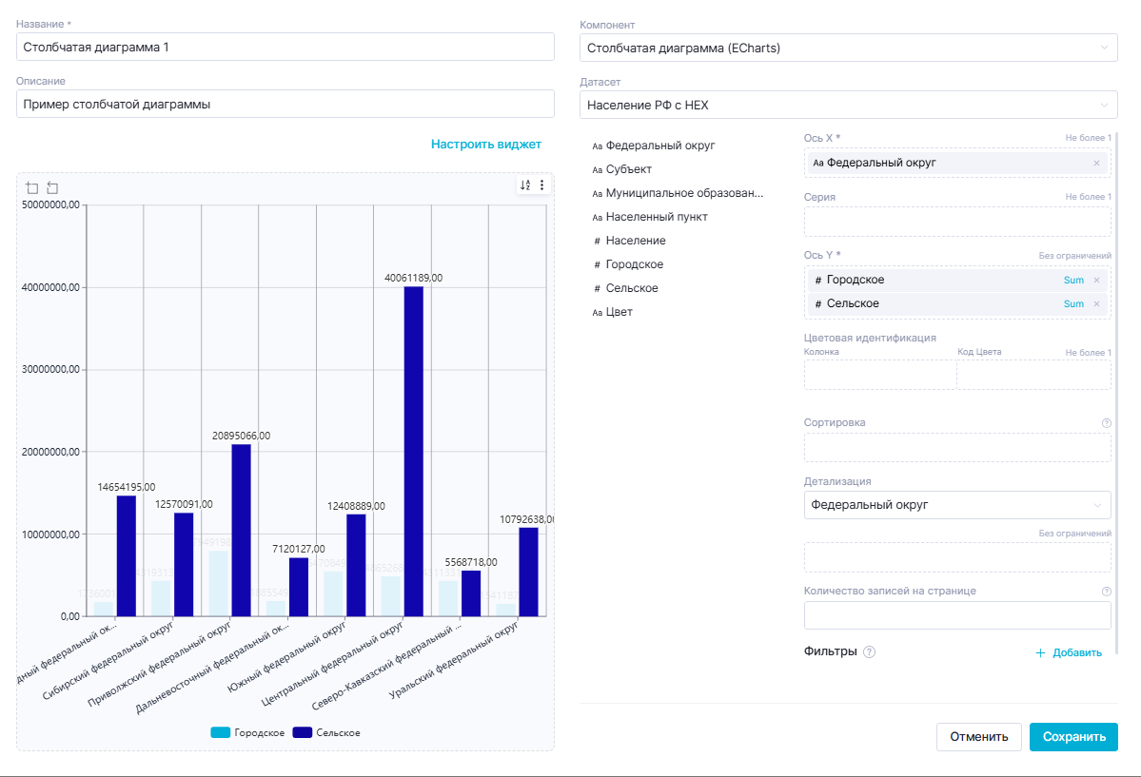Remove Сельское from the Y axis
Viewport: 1141px width, 777px height.
point(1096,304)
